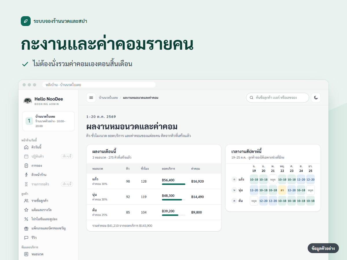Open คิววันนี้ in the sidebar
Screen dimensions: 347x260
tap(48, 147)
